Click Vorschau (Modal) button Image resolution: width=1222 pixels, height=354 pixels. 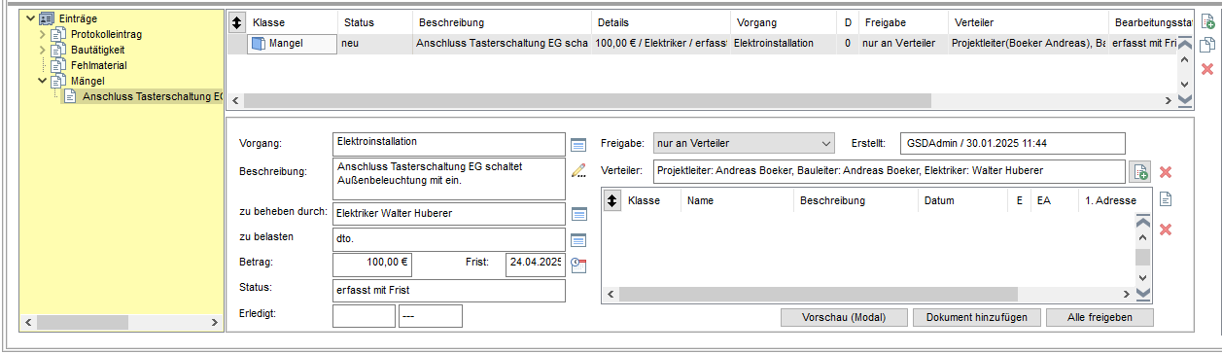(x=844, y=317)
